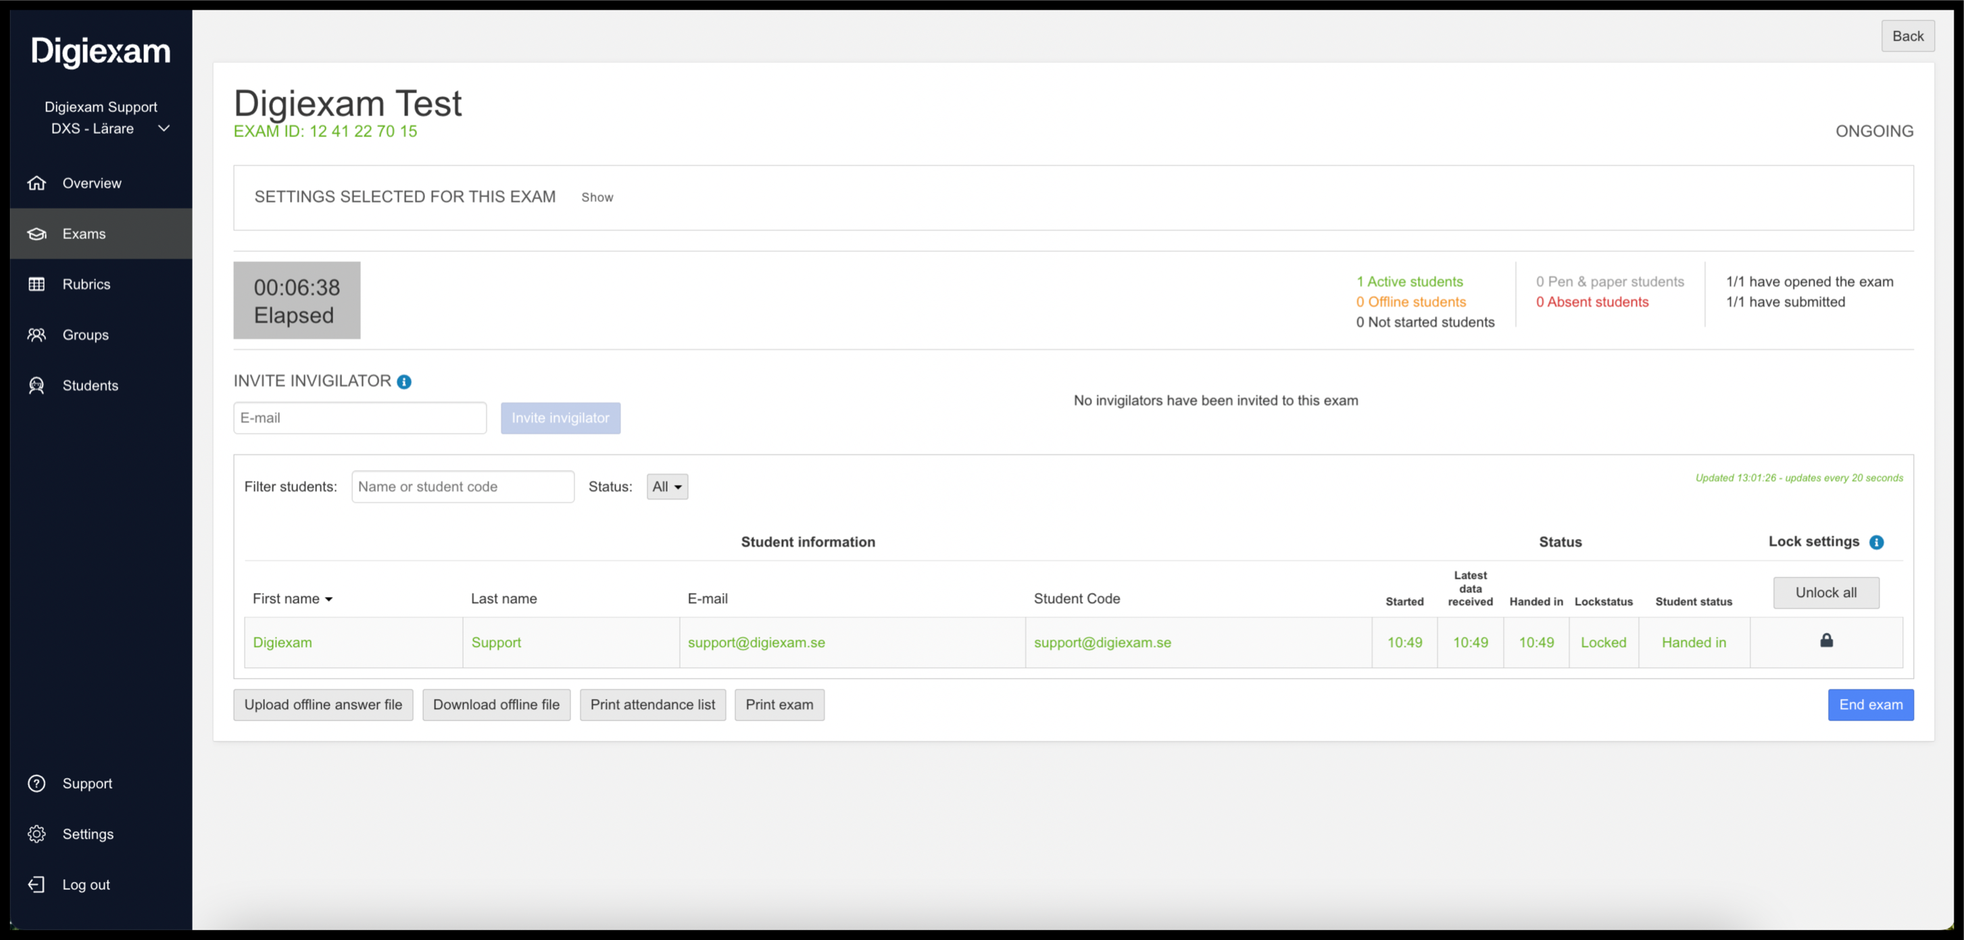Click support@digiexam.se in Student Code column

[x=1102, y=642]
